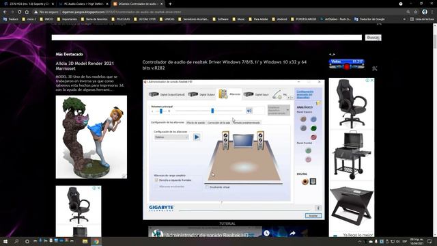This screenshot has height=246, width=437.
Task: Switch to the 'Efecto de sonido' tab
Action: point(196,123)
